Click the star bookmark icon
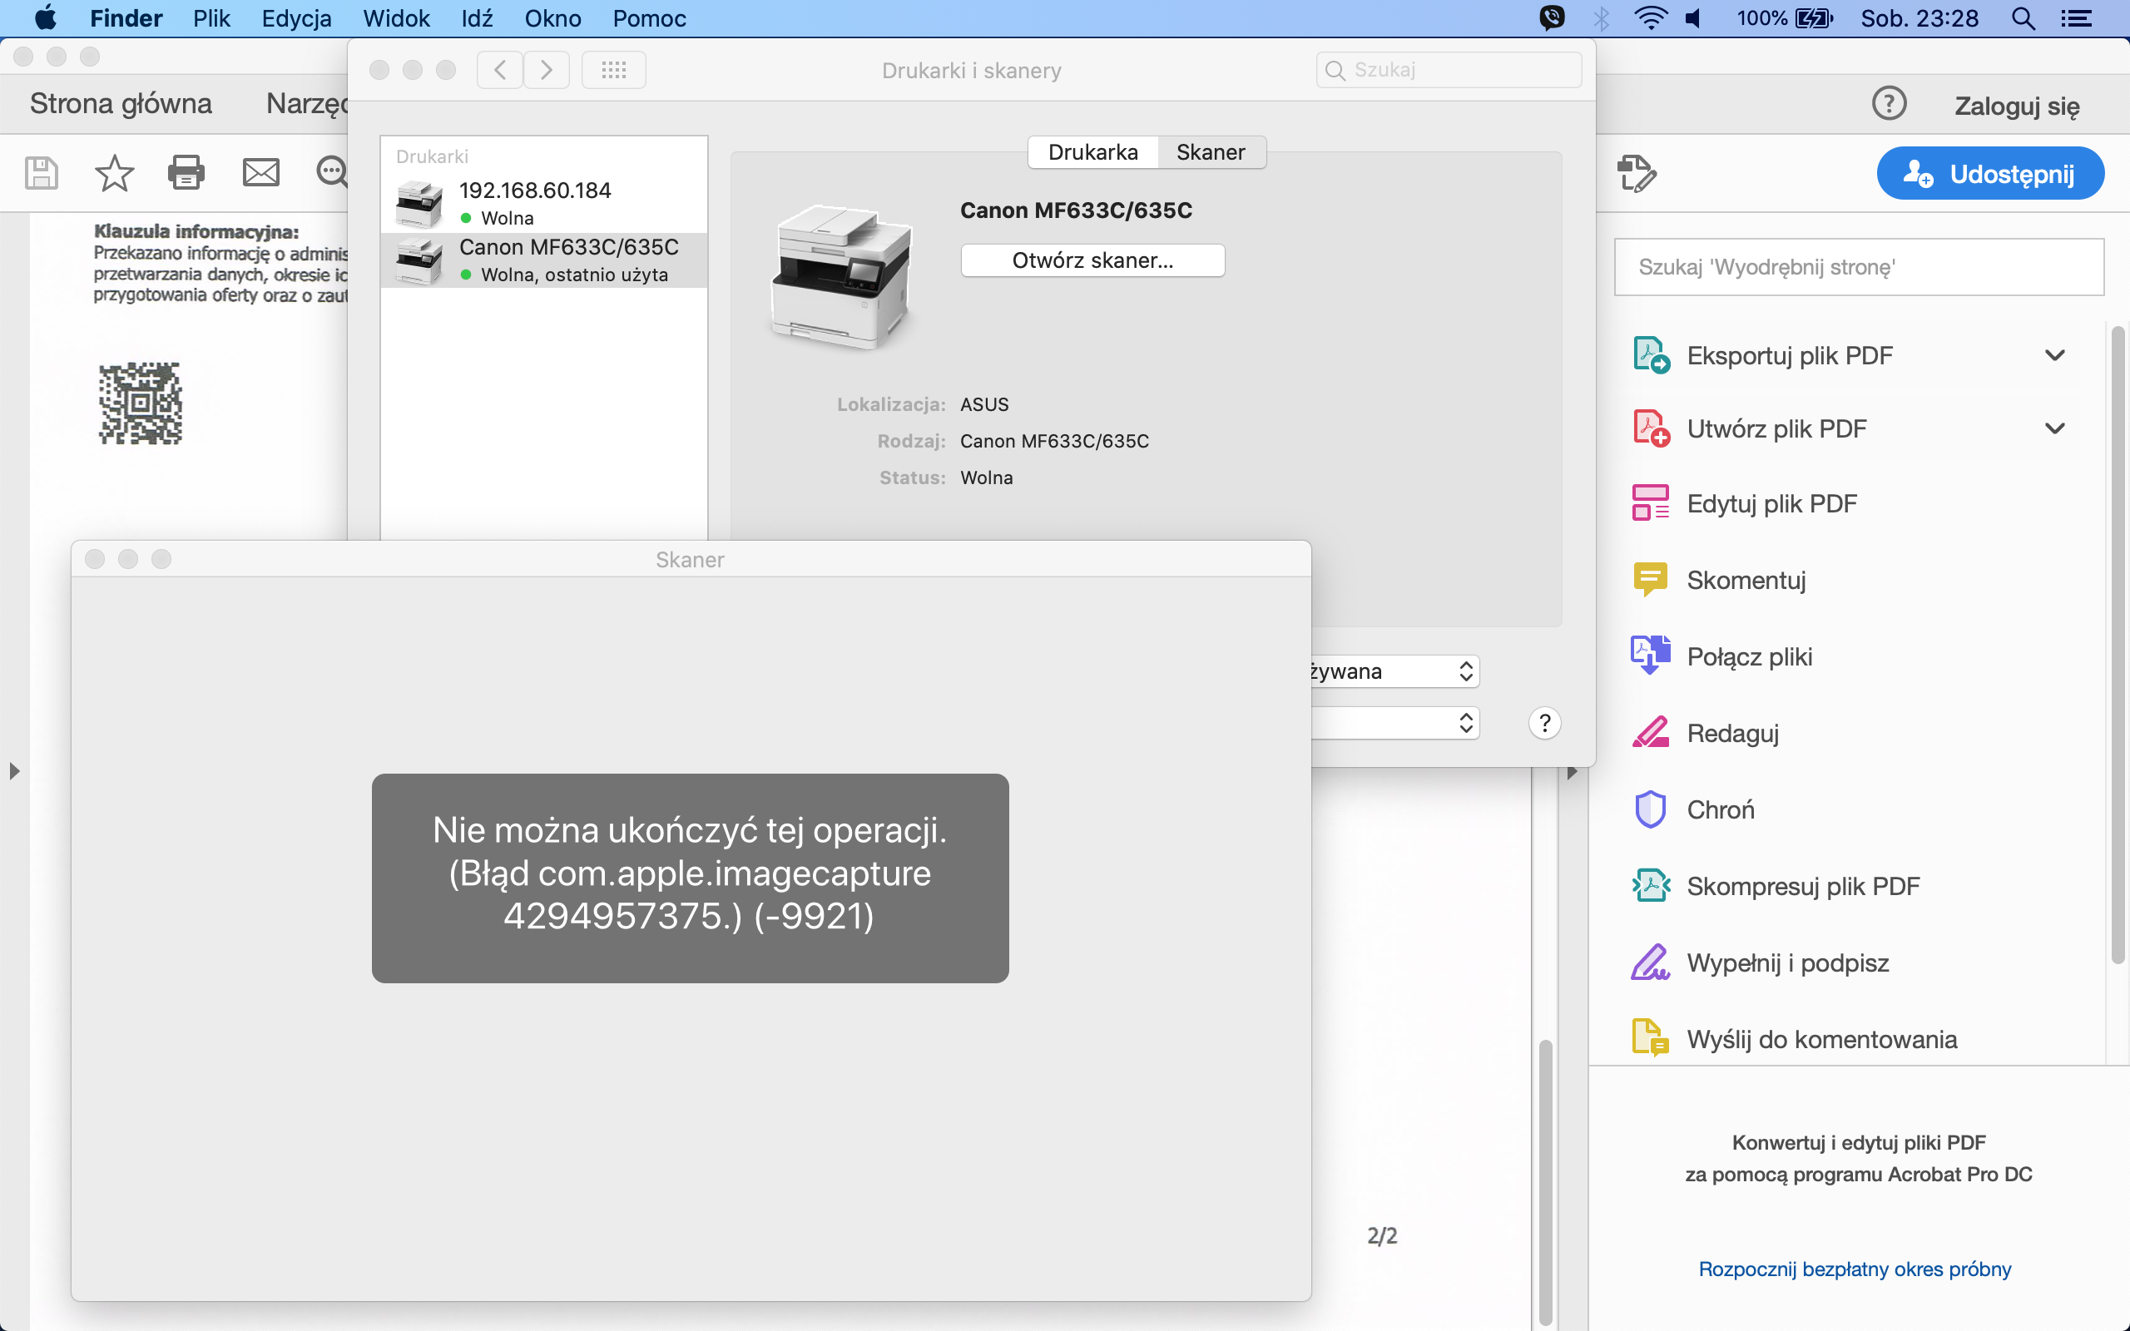This screenshot has height=1331, width=2130. pos(113,172)
